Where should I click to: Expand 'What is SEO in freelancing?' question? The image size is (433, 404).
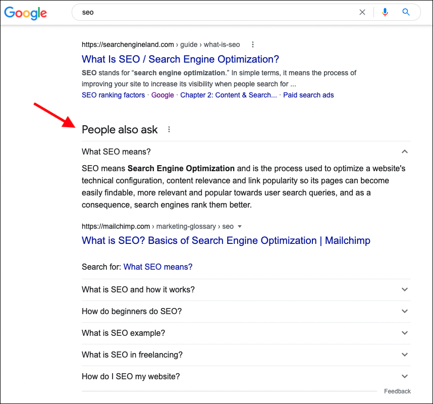click(x=246, y=355)
